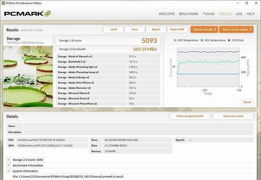
Task: Select the bandwidth value 669.19 MB/s
Action: click(x=145, y=49)
